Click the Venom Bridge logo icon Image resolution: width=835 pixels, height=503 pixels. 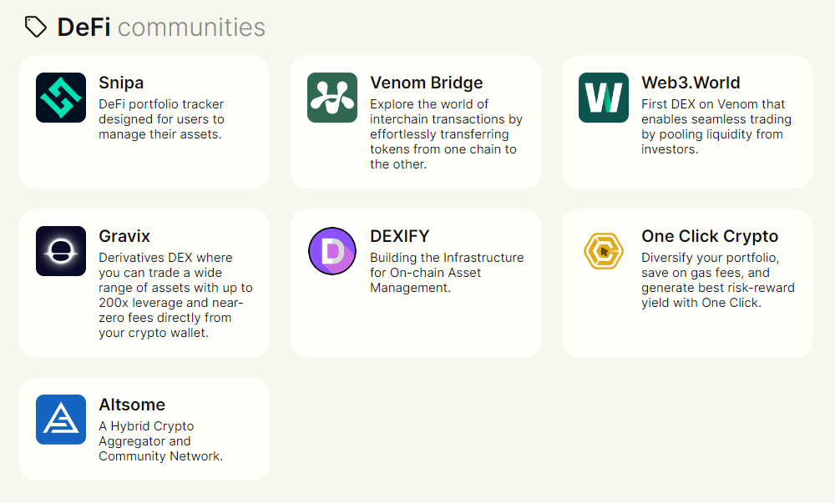pos(332,98)
